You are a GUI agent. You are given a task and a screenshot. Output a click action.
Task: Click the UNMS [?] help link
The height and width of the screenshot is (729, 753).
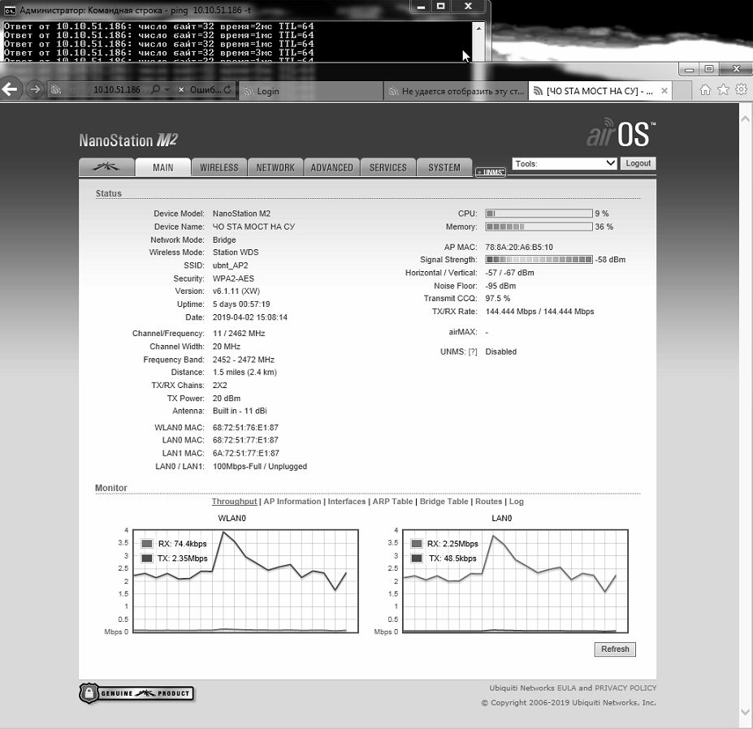pyautogui.click(x=473, y=352)
